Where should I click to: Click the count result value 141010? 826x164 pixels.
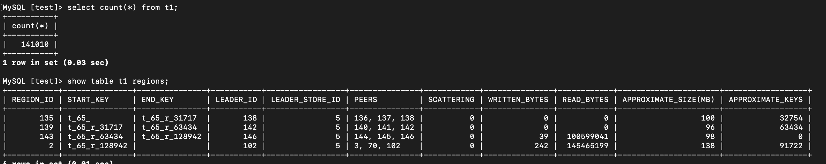tap(35, 44)
